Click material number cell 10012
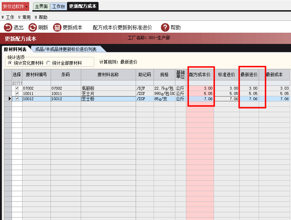Image resolution: width=291 pixels, height=220 pixels. [37, 99]
